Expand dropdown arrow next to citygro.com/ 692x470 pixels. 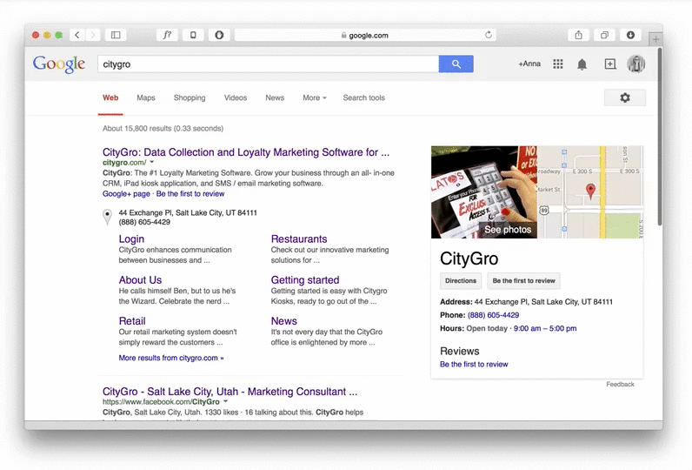pyautogui.click(x=152, y=162)
